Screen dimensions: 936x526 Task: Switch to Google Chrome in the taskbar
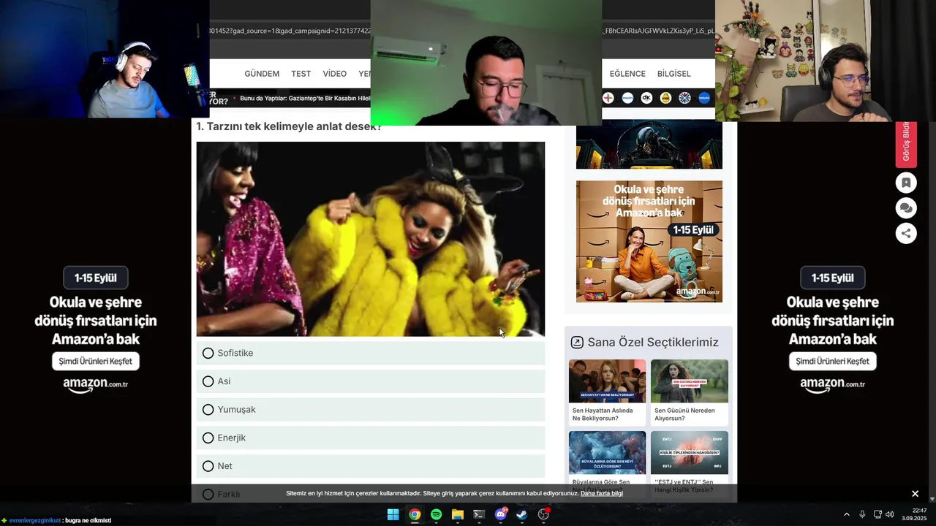point(415,514)
